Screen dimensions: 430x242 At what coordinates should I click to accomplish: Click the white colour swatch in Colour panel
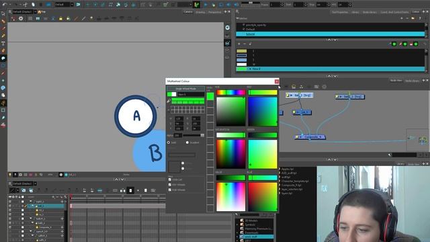pos(242,65)
